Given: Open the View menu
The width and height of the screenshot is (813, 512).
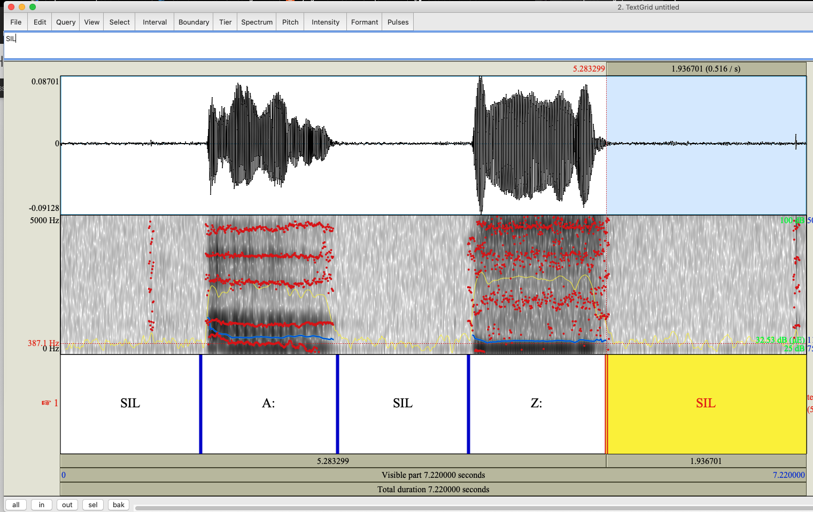Looking at the screenshot, I should 92,22.
